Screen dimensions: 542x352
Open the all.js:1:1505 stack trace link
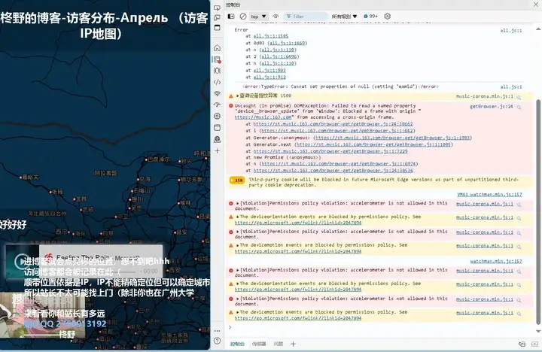pyautogui.click(x=271, y=36)
